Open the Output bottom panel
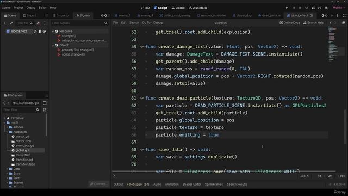 (119, 185)
